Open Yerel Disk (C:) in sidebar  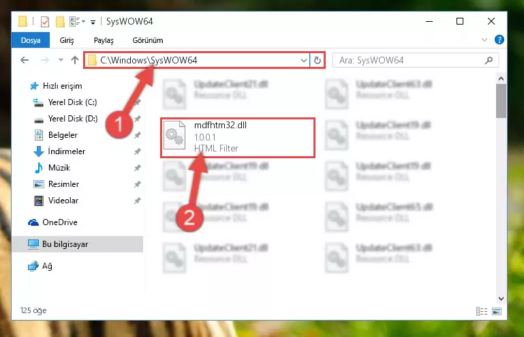point(72,102)
